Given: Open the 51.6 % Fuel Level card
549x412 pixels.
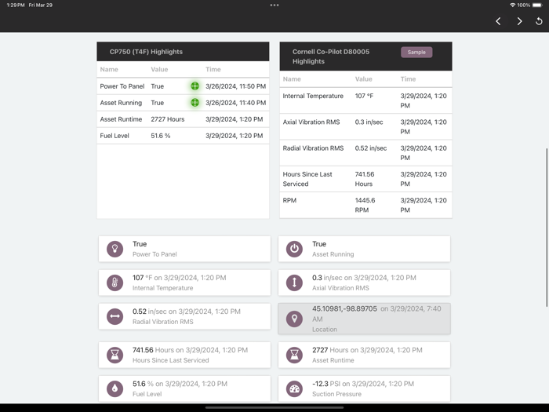Looking at the screenshot, I should point(184,388).
